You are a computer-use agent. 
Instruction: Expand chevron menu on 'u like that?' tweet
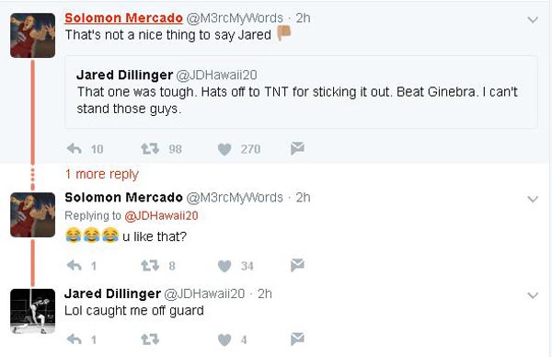[x=533, y=200]
